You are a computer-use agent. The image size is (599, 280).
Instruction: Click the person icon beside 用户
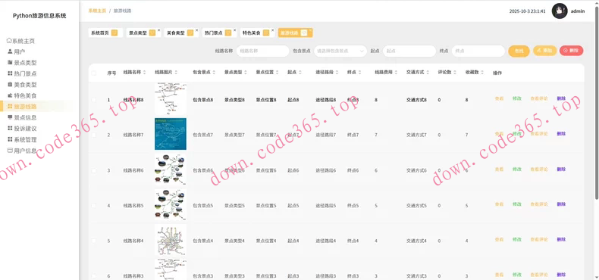point(10,51)
